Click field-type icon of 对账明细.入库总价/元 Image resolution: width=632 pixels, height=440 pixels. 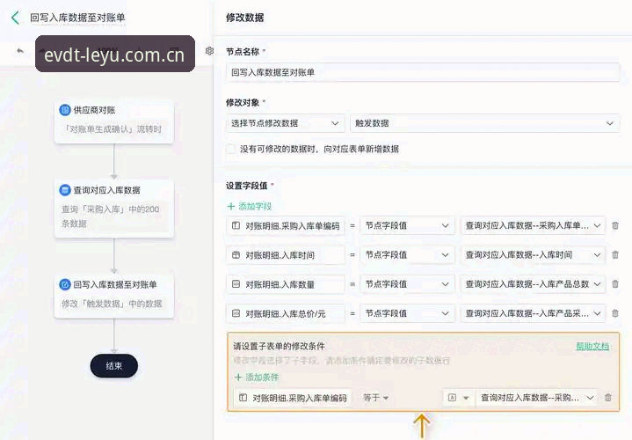click(236, 313)
